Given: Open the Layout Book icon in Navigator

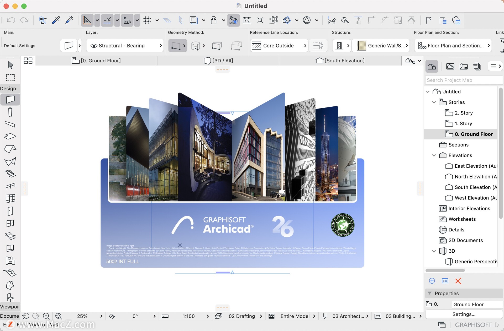Looking at the screenshot, I should 464,66.
